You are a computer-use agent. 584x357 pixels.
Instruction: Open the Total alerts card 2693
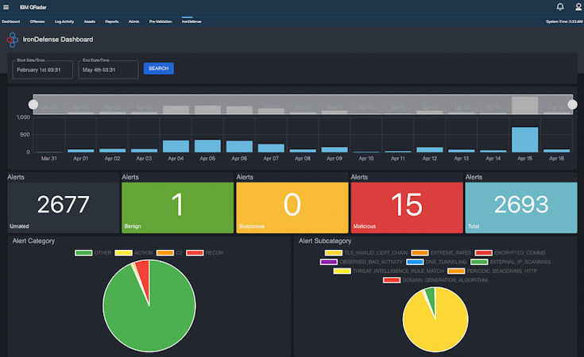[521, 208]
